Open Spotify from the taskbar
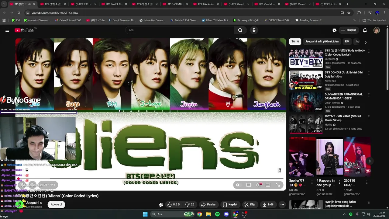 coord(217,214)
